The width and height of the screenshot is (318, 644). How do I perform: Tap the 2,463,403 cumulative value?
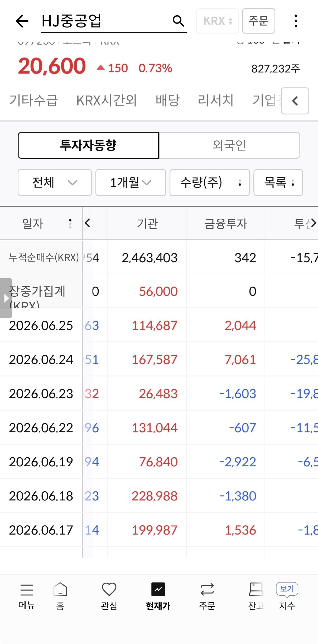(150, 258)
